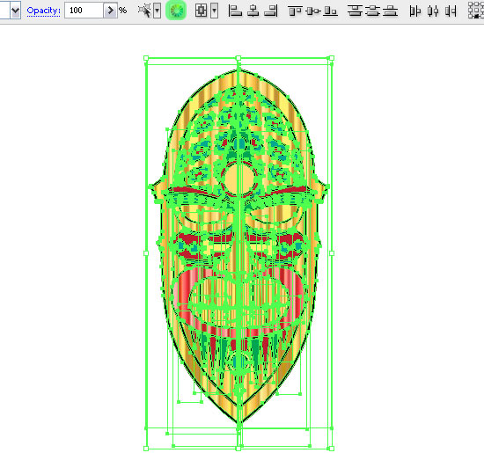This screenshot has height=453, width=484.
Task: Open the Opacity panel link
Action: [x=43, y=11]
